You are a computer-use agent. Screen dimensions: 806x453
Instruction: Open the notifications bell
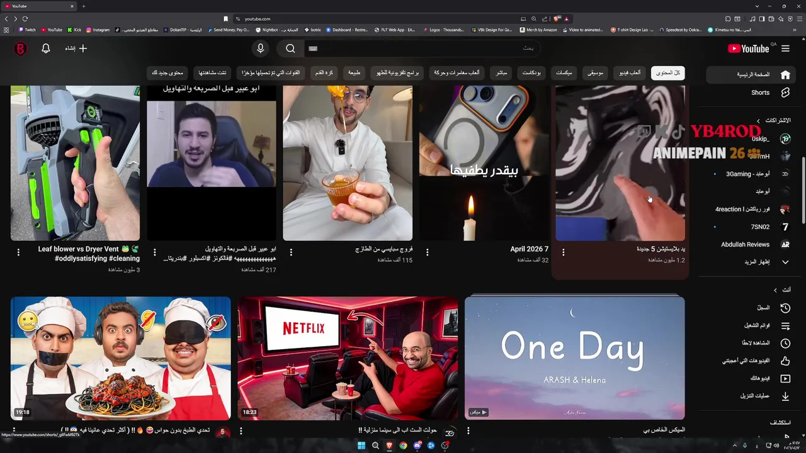click(46, 48)
